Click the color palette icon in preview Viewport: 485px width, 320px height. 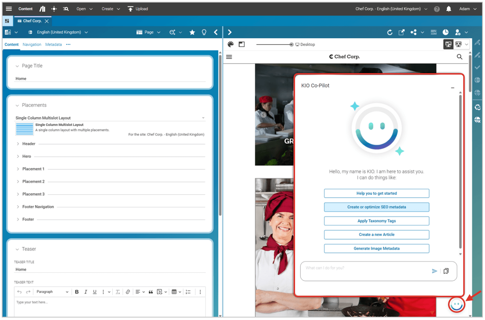pyautogui.click(x=231, y=45)
